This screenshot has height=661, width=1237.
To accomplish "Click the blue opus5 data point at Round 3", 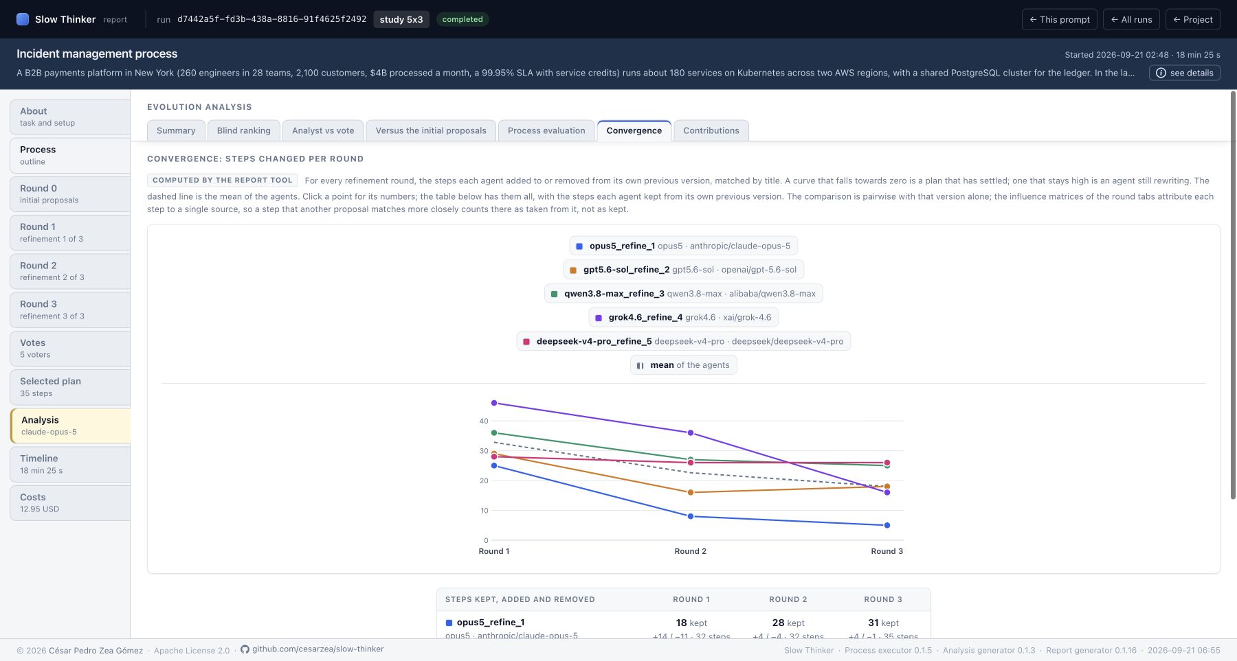I will 887,526.
